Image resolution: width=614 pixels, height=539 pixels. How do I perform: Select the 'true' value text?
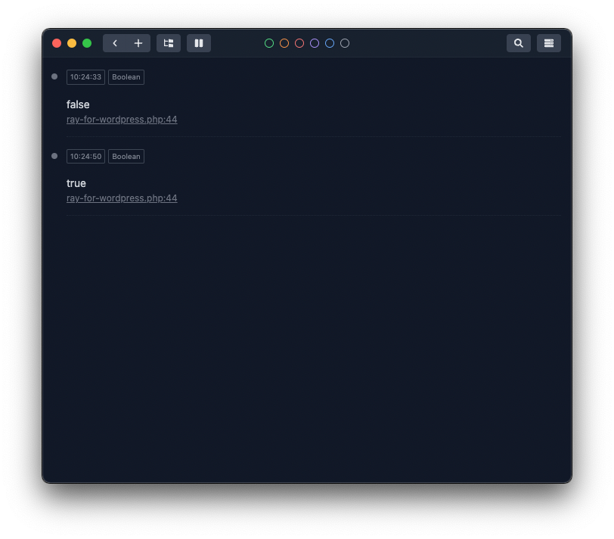pos(76,183)
